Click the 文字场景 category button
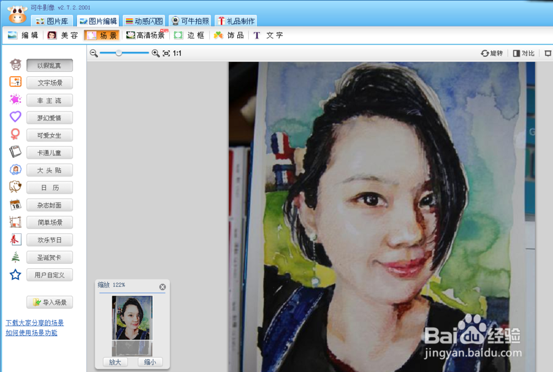 [50, 83]
